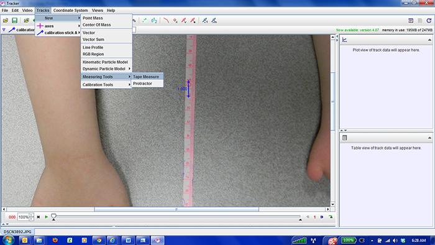Click the 100% playback rate field

click(24, 217)
